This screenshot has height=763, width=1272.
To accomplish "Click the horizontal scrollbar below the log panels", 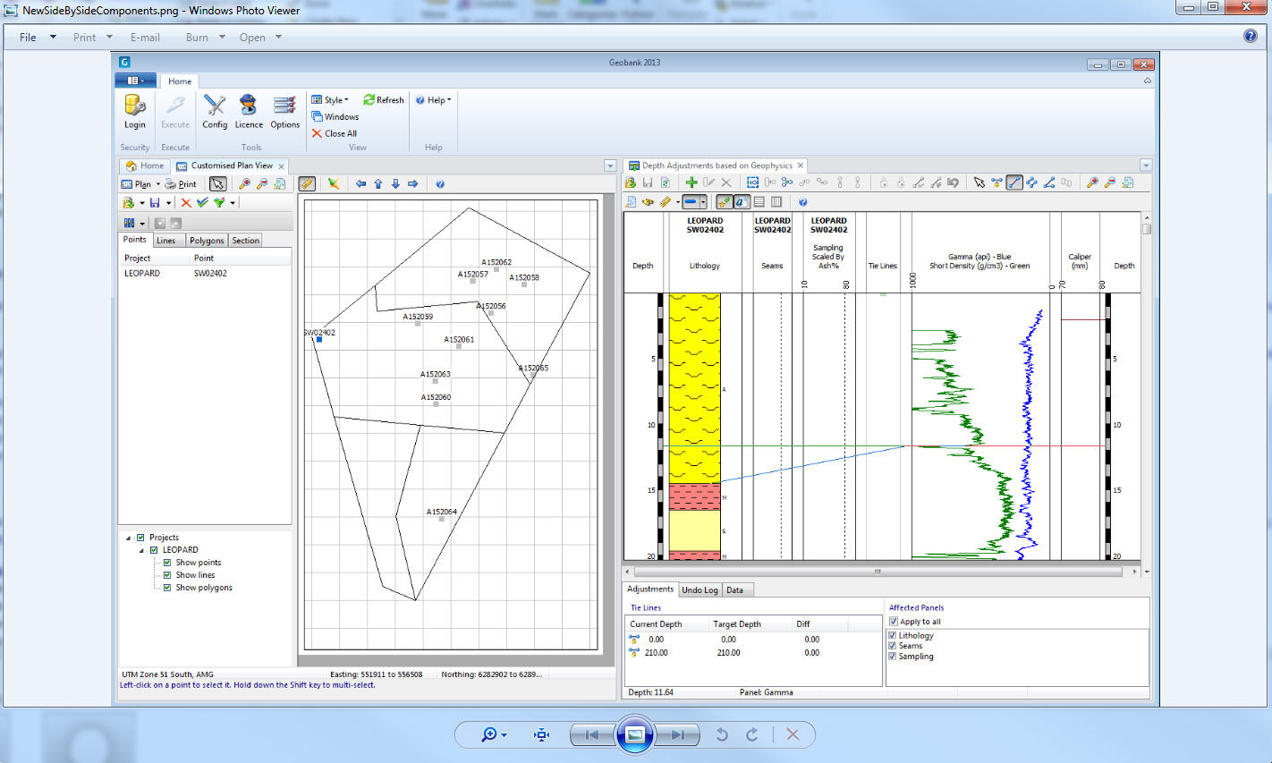I will (x=878, y=572).
